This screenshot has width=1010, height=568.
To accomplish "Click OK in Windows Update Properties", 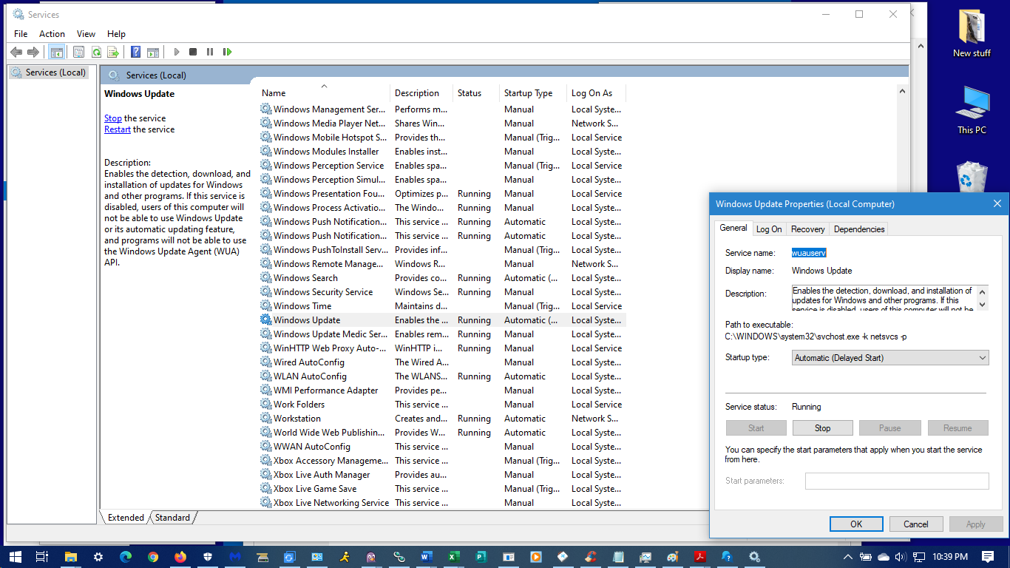I will click(x=856, y=524).
